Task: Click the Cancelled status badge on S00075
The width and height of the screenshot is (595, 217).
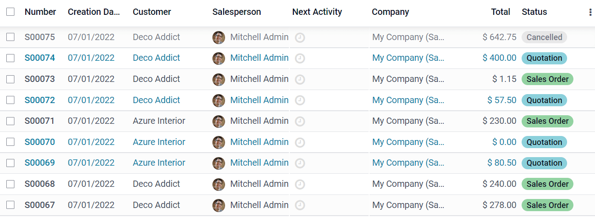Action: tap(544, 37)
